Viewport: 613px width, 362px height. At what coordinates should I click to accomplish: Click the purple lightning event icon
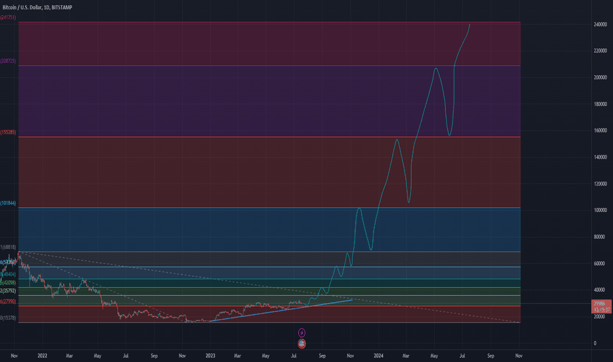(301, 332)
